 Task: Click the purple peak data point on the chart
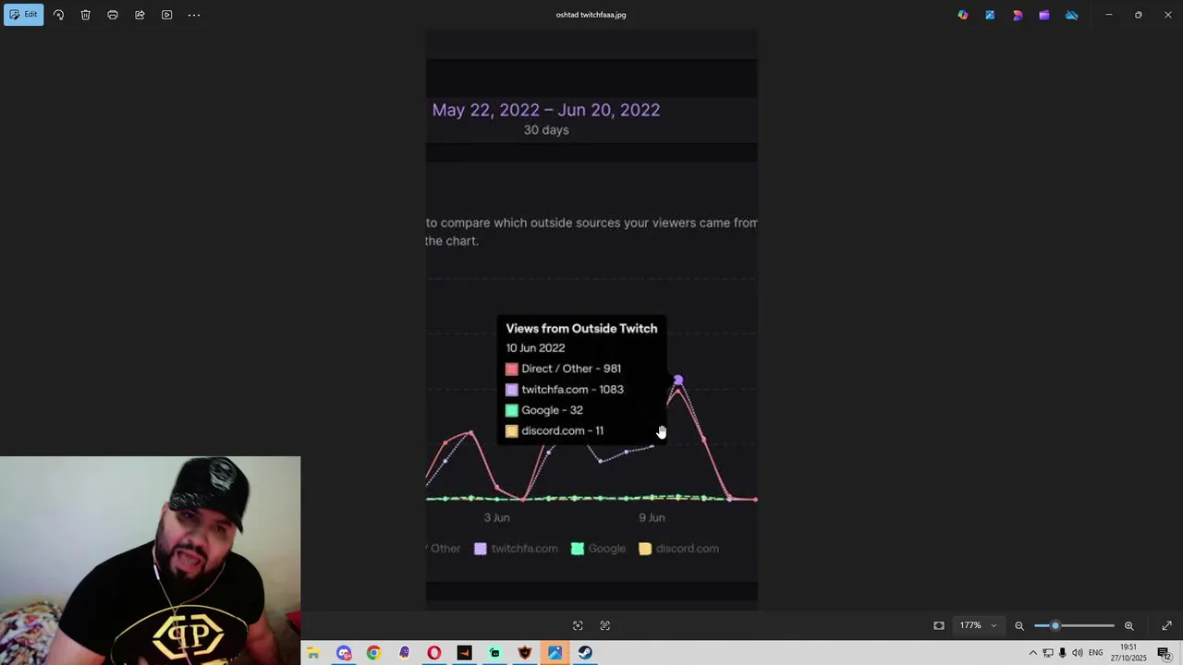pos(678,381)
